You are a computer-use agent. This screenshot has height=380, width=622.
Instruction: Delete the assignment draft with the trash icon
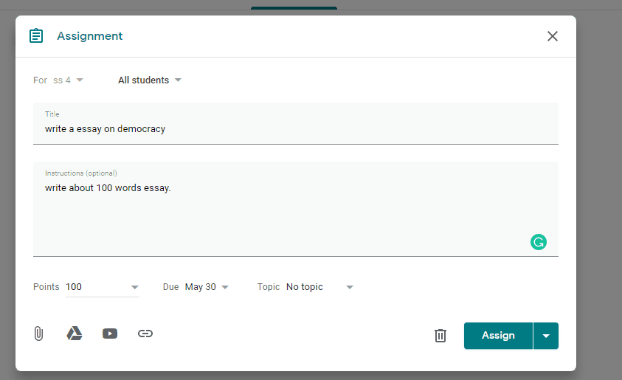tap(440, 336)
